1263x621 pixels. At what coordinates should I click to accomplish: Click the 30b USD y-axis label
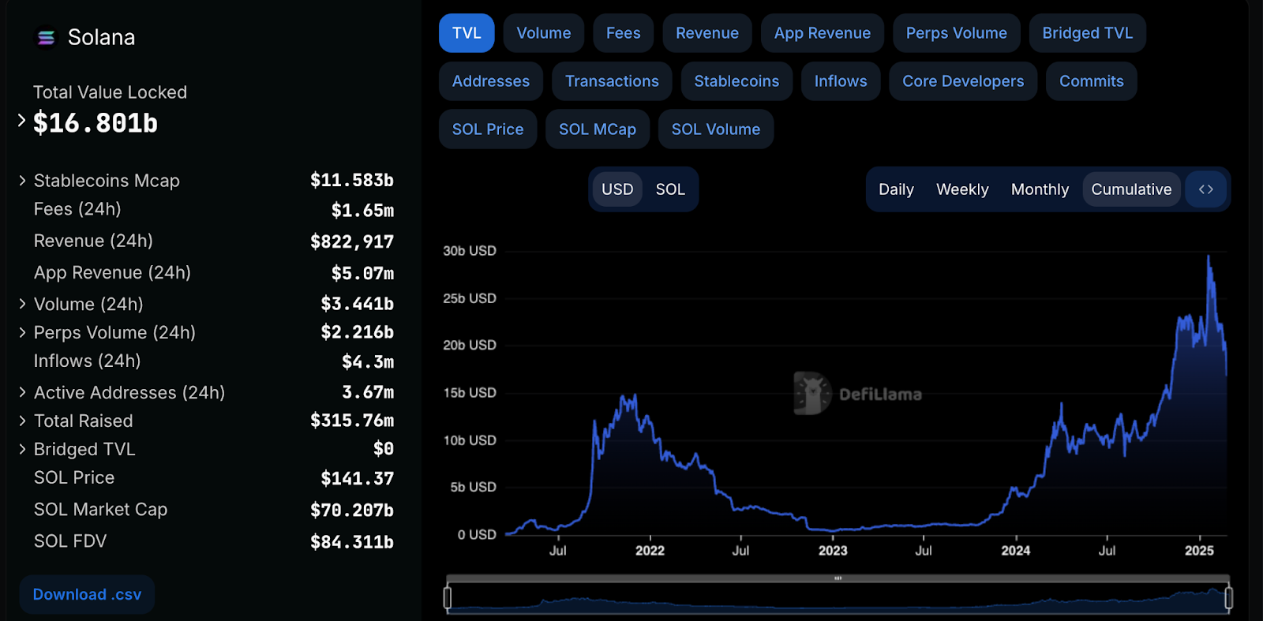470,251
